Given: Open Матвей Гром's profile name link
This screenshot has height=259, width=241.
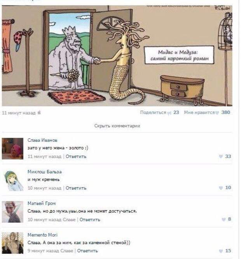Looking at the screenshot, I should pos(42,203).
